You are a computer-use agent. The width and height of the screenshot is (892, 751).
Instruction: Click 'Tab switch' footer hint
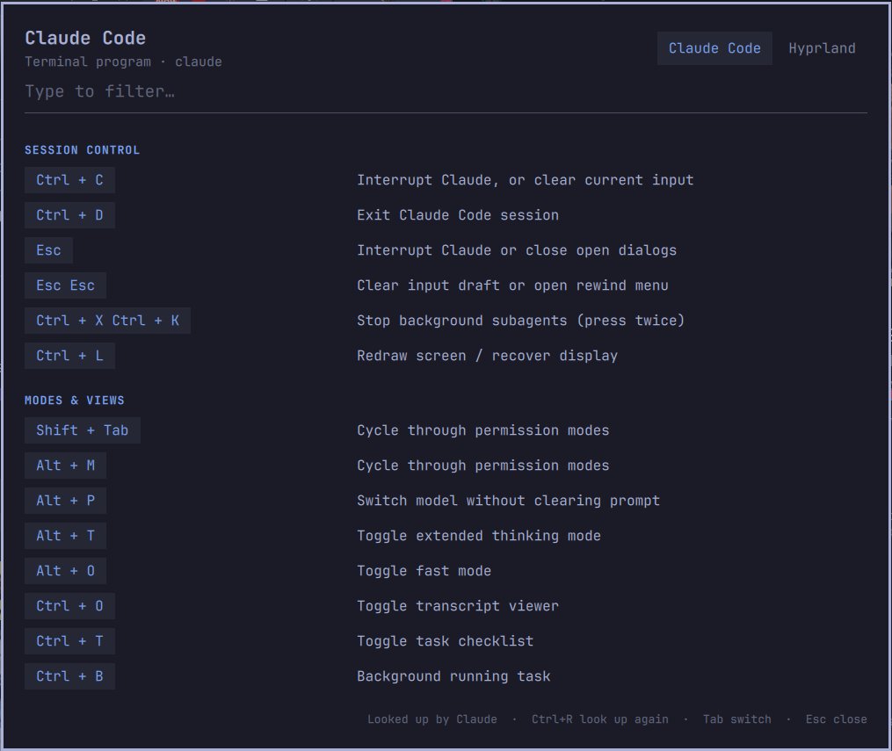[x=736, y=719]
